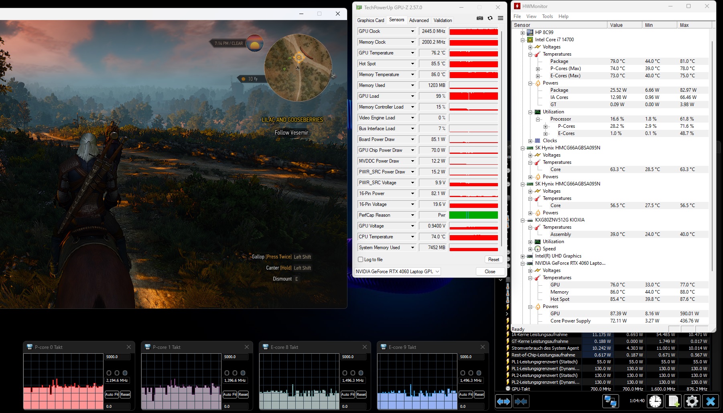Click the lightning icon beside GT-Kerne Leistungsaufnahme
The height and width of the screenshot is (413, 723).
click(x=508, y=341)
